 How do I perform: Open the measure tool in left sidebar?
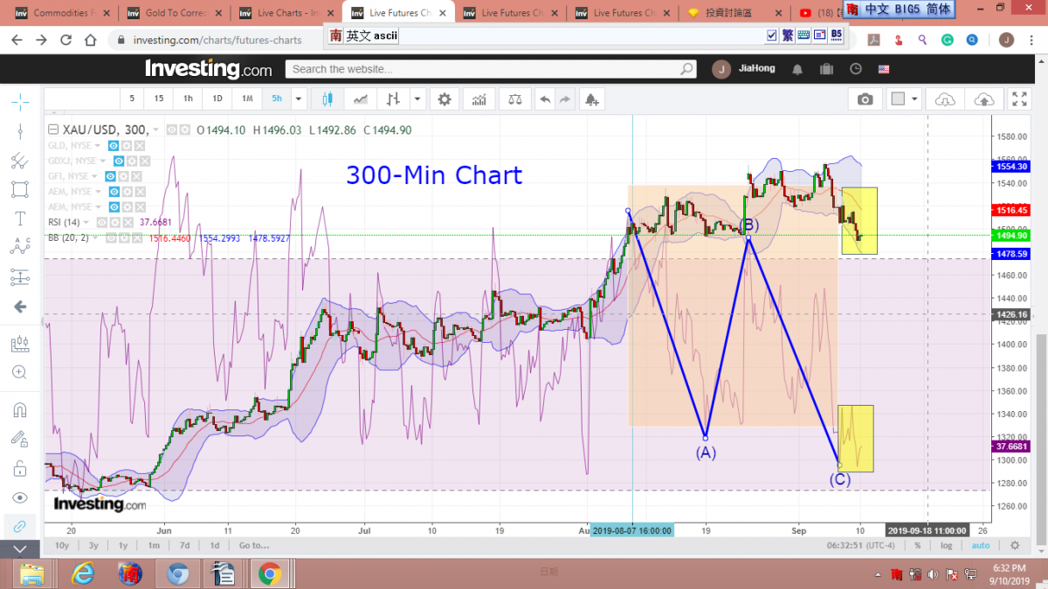pyautogui.click(x=20, y=344)
